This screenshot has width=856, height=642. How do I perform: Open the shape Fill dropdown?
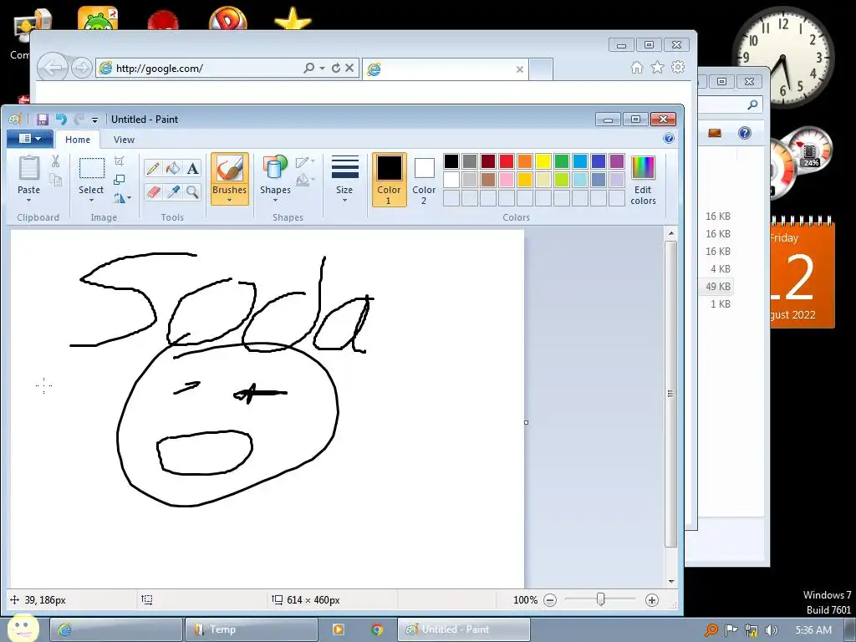pyautogui.click(x=304, y=179)
